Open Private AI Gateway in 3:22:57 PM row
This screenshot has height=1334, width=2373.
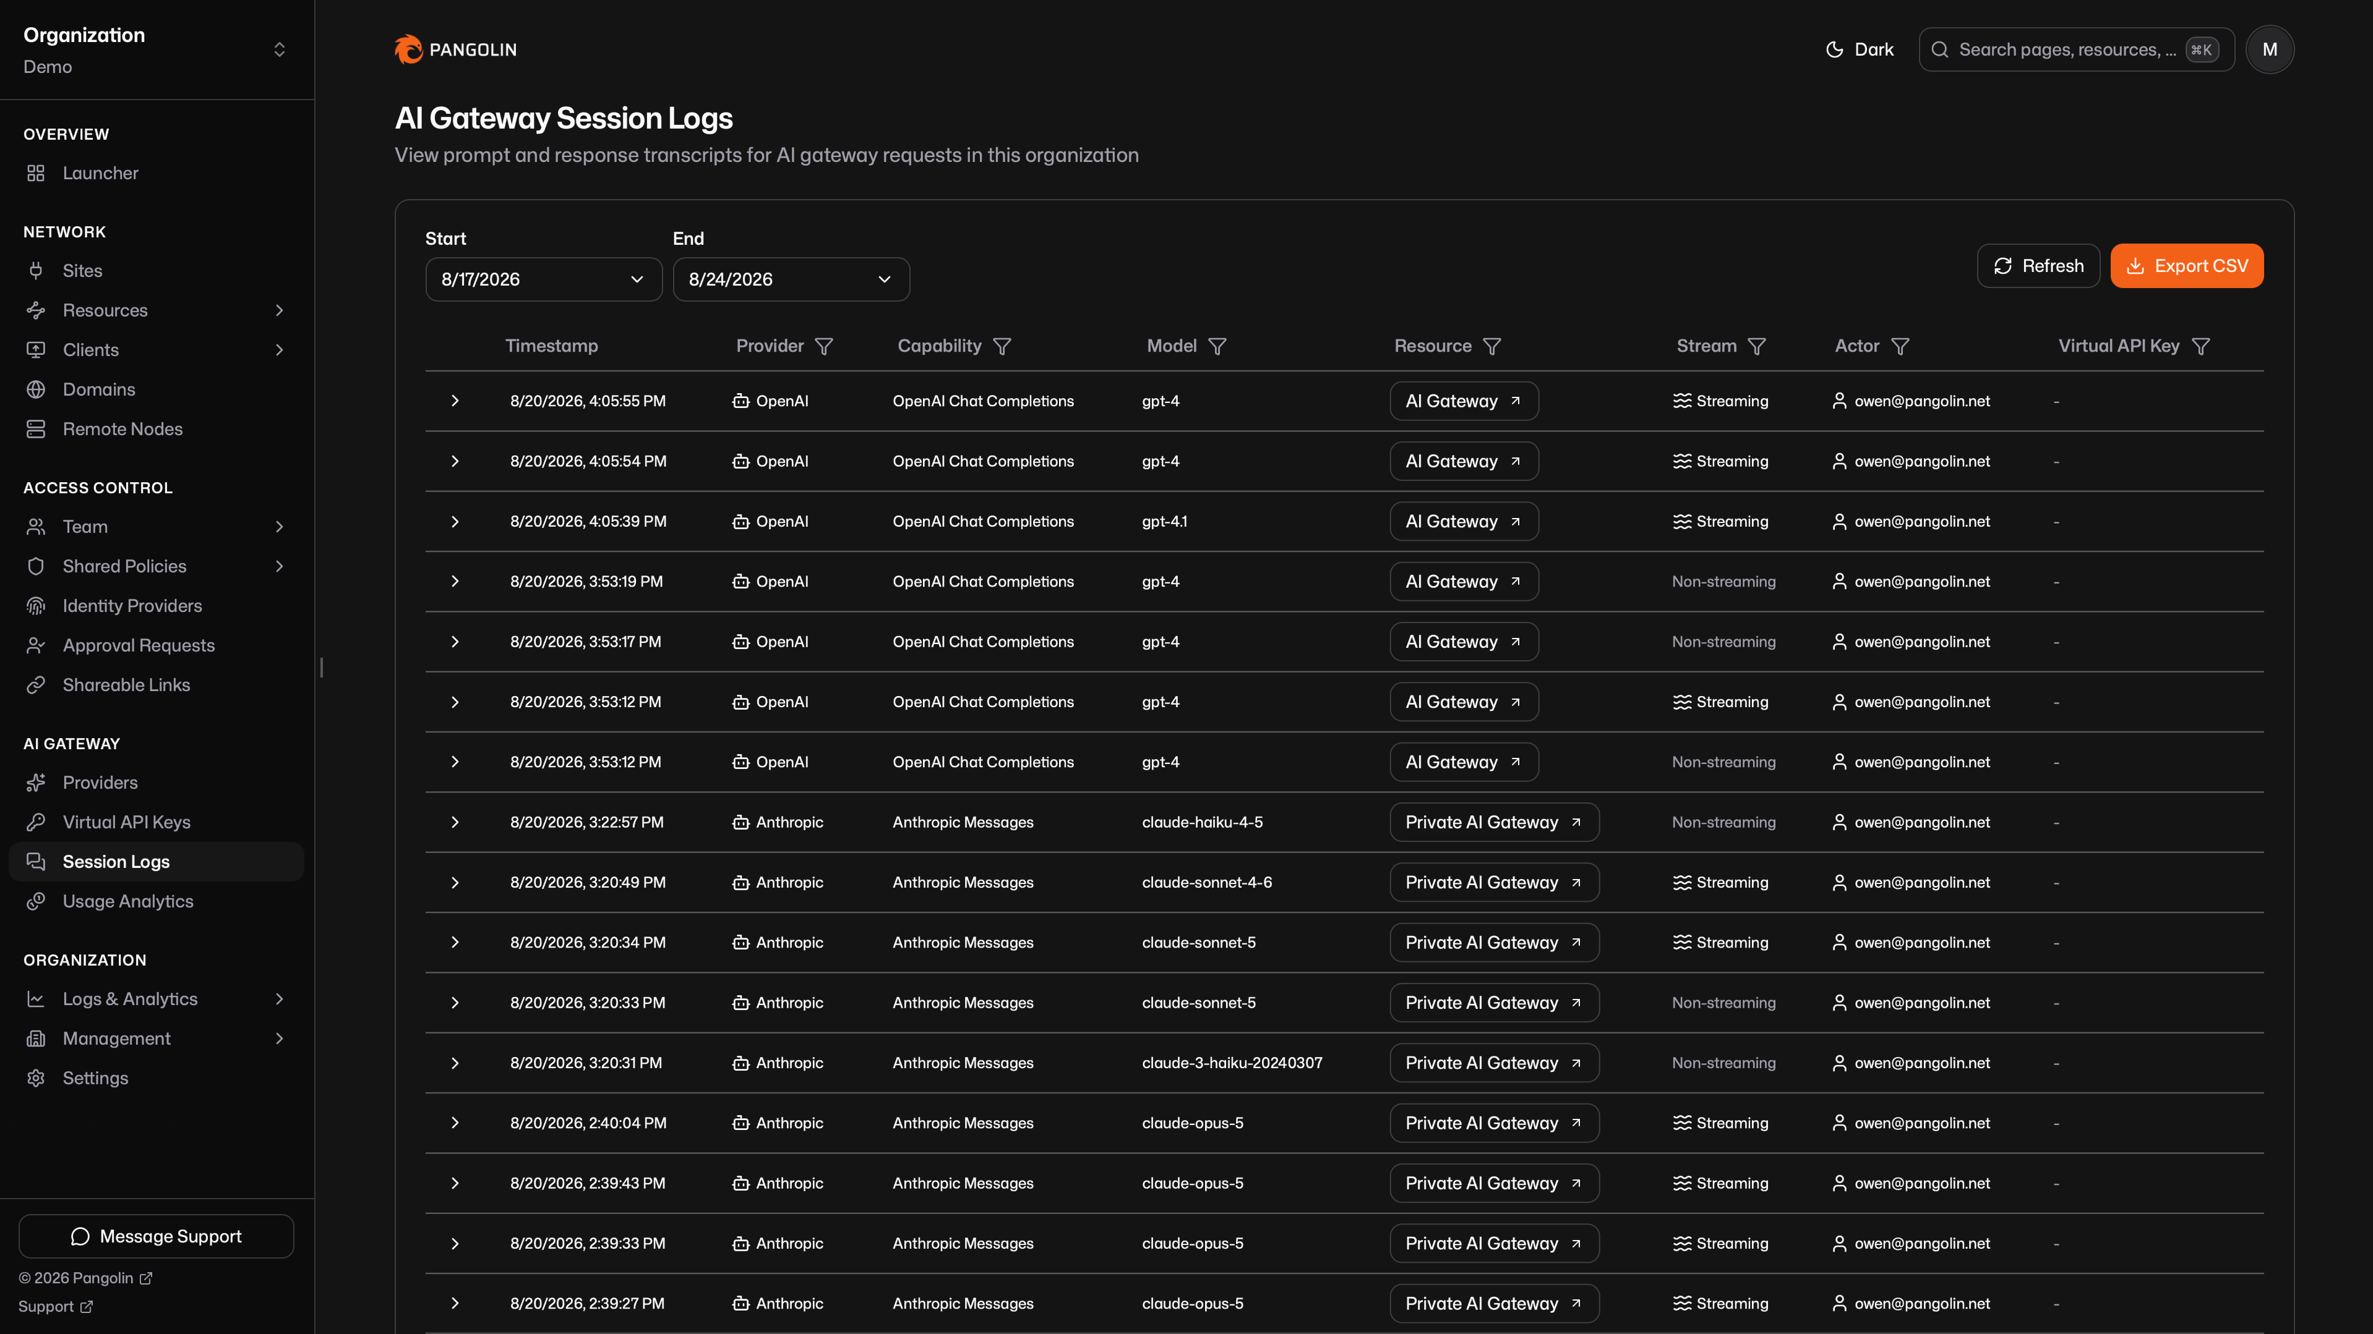pos(1494,822)
